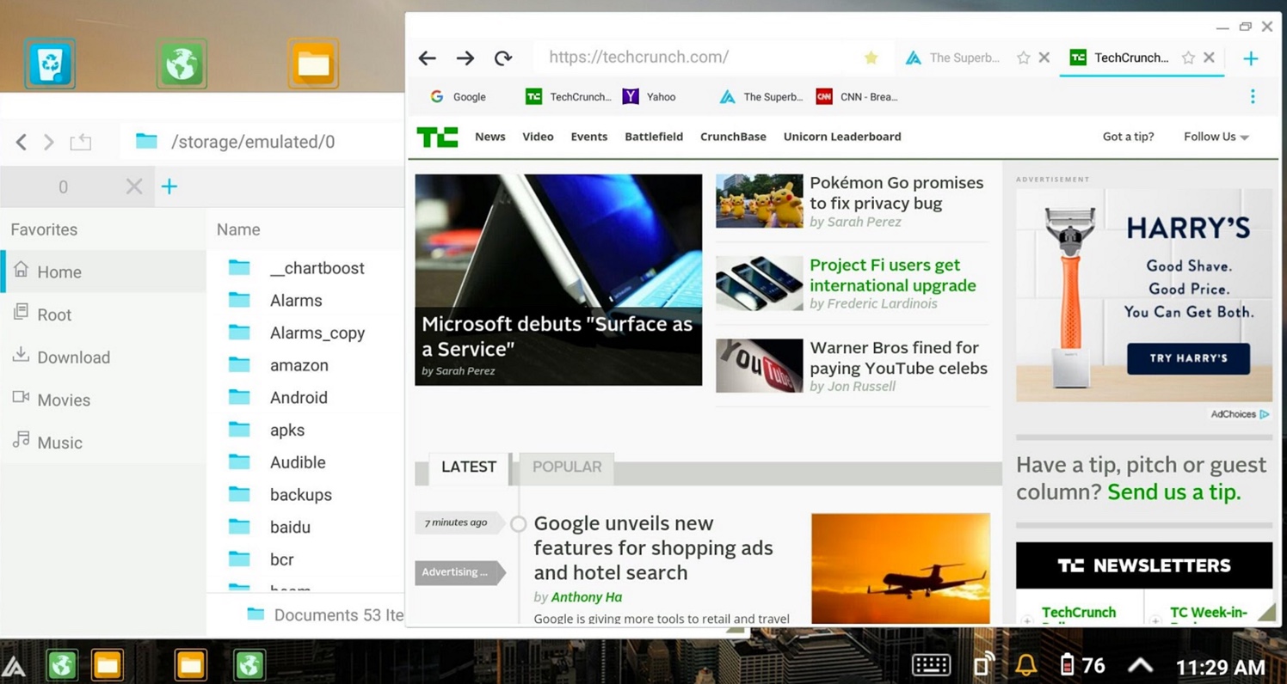Image resolution: width=1287 pixels, height=684 pixels.
Task: Click the browser reload icon
Action: coord(503,58)
